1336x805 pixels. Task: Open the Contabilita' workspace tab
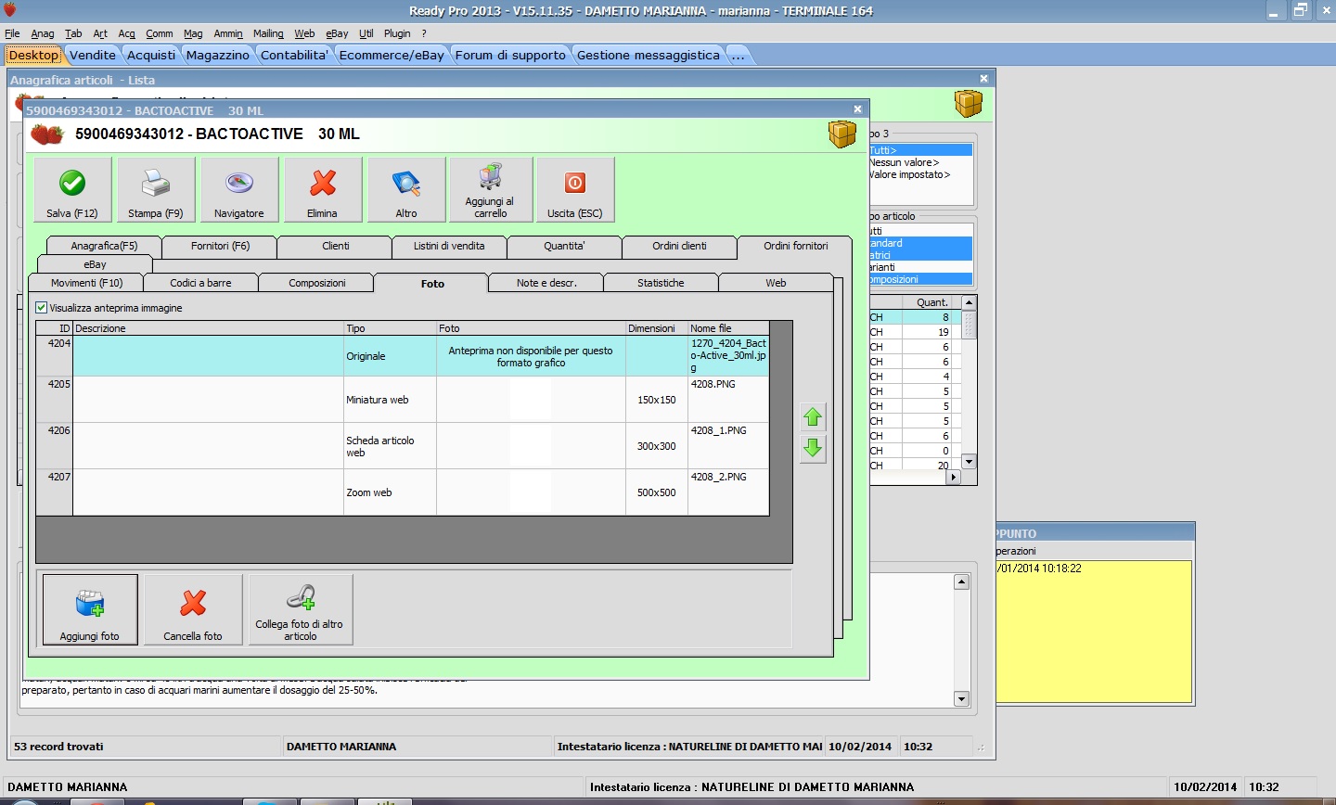pos(295,55)
